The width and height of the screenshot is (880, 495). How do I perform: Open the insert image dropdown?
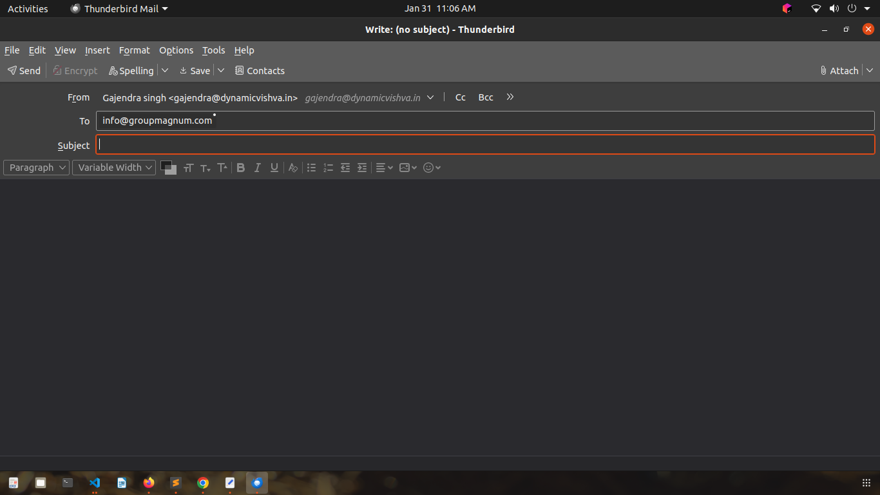[x=408, y=168]
